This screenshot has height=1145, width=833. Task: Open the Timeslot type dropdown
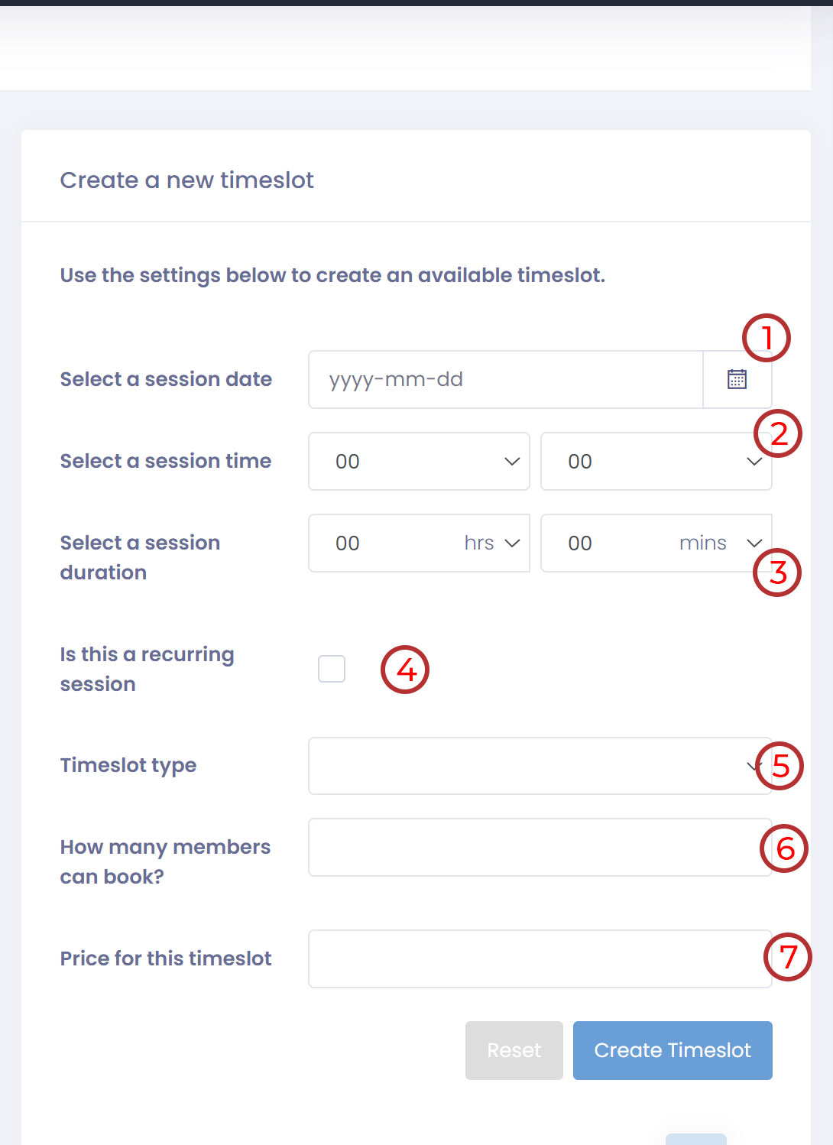coord(527,766)
